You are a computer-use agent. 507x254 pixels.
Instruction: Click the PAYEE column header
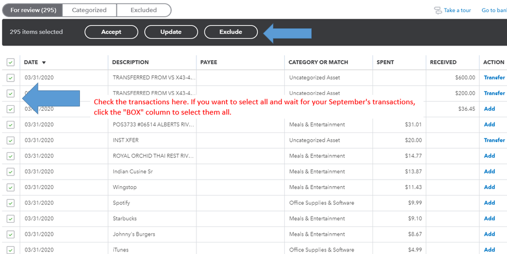(x=209, y=62)
